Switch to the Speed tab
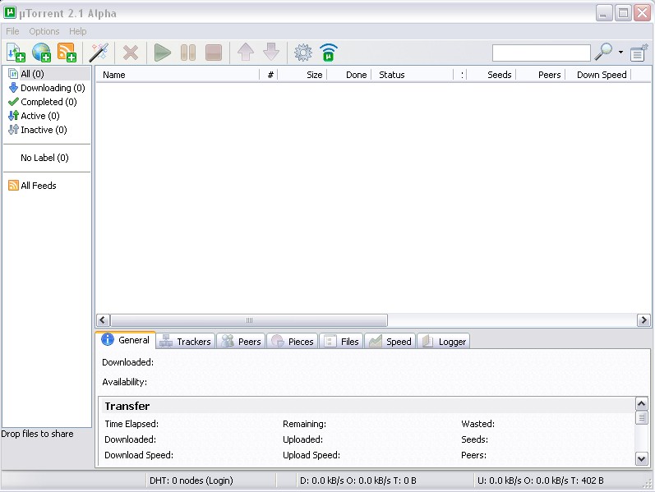 [x=390, y=342]
